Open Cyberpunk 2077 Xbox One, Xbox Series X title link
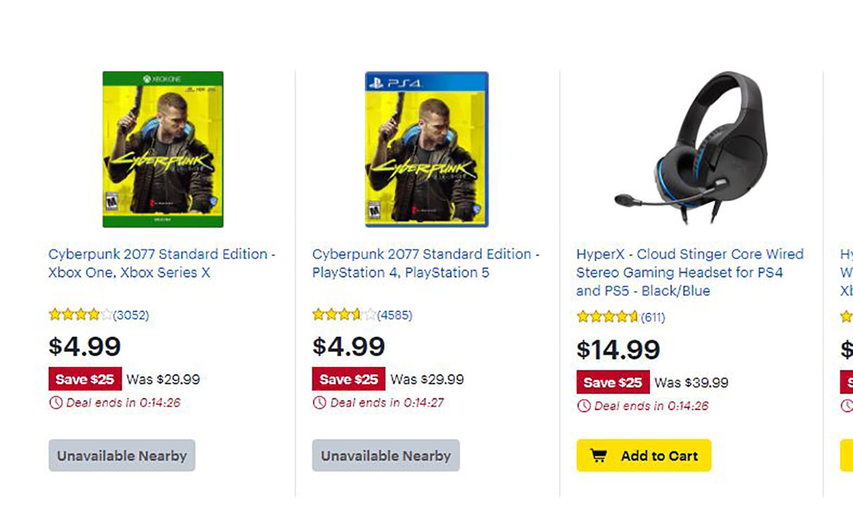 tap(162, 263)
